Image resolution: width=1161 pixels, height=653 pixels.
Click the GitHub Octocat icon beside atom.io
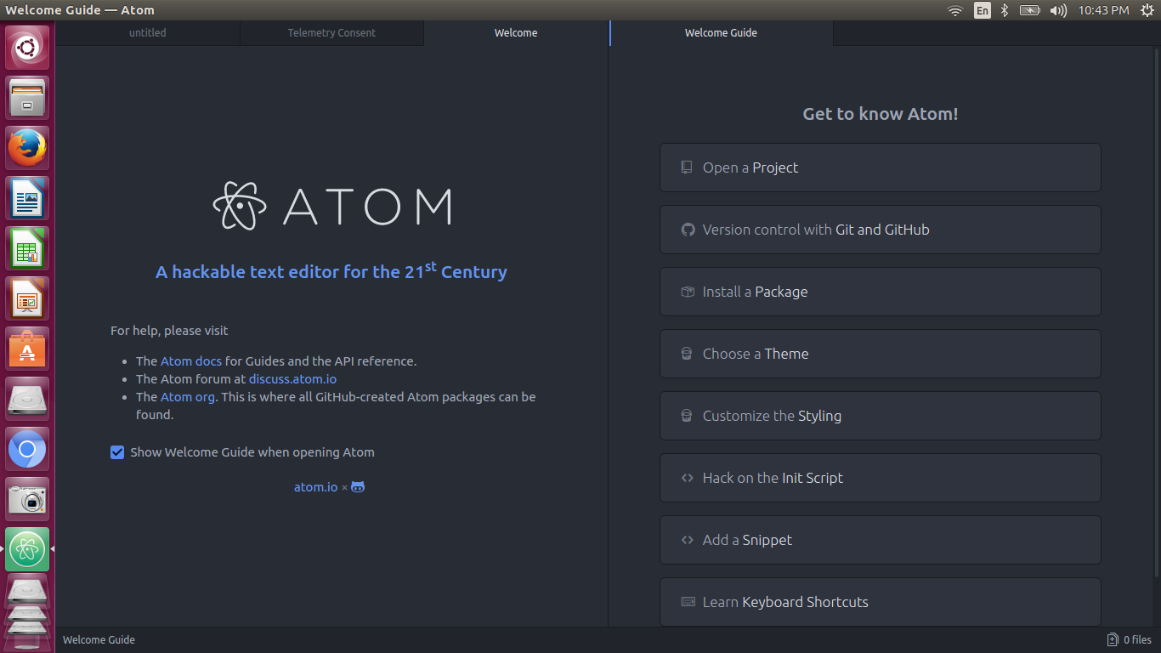pos(358,487)
